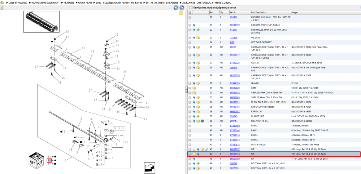This screenshot has width=361, height=174.
Task: Select callout 39 on the diagram
Action: pyautogui.click(x=125, y=72)
